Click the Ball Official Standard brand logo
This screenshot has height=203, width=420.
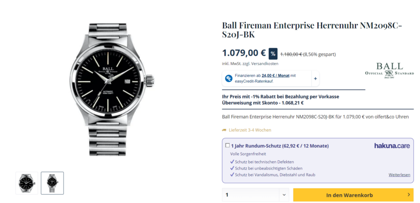[389, 70]
